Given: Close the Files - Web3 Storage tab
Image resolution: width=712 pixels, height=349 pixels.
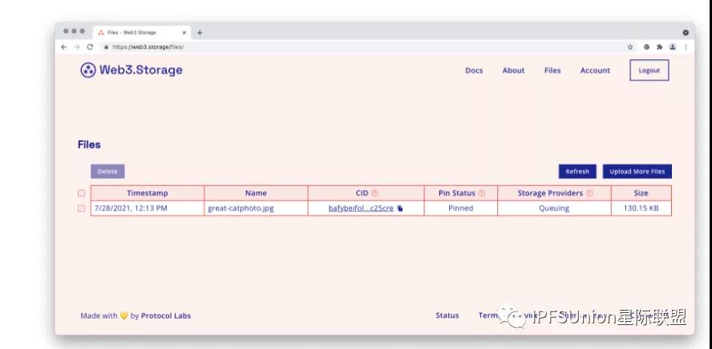Looking at the screenshot, I should pyautogui.click(x=184, y=33).
